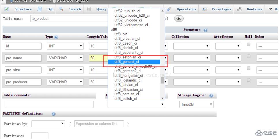Select utf8_latvian_ci collation option
The image size is (280, 139).
134,85
